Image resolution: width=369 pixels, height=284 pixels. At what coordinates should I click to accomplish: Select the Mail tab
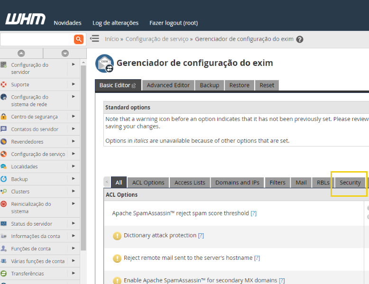pos(301,183)
